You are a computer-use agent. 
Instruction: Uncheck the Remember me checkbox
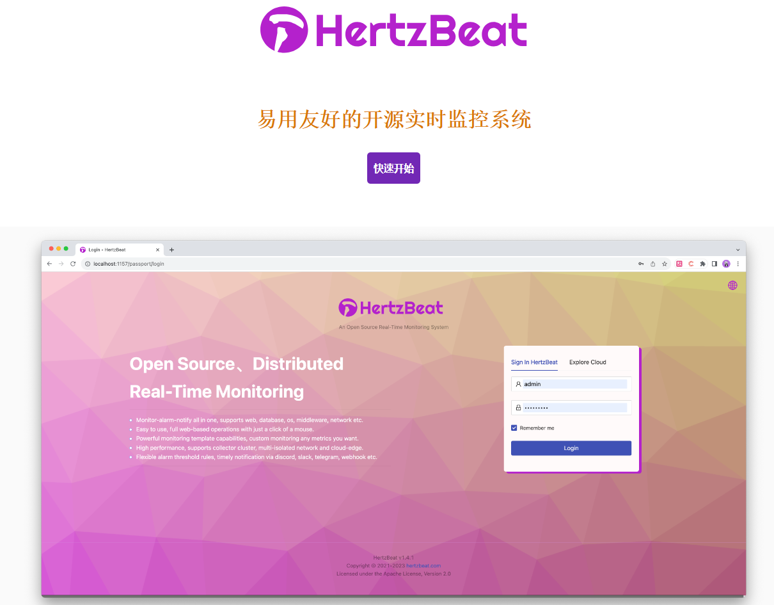point(514,428)
